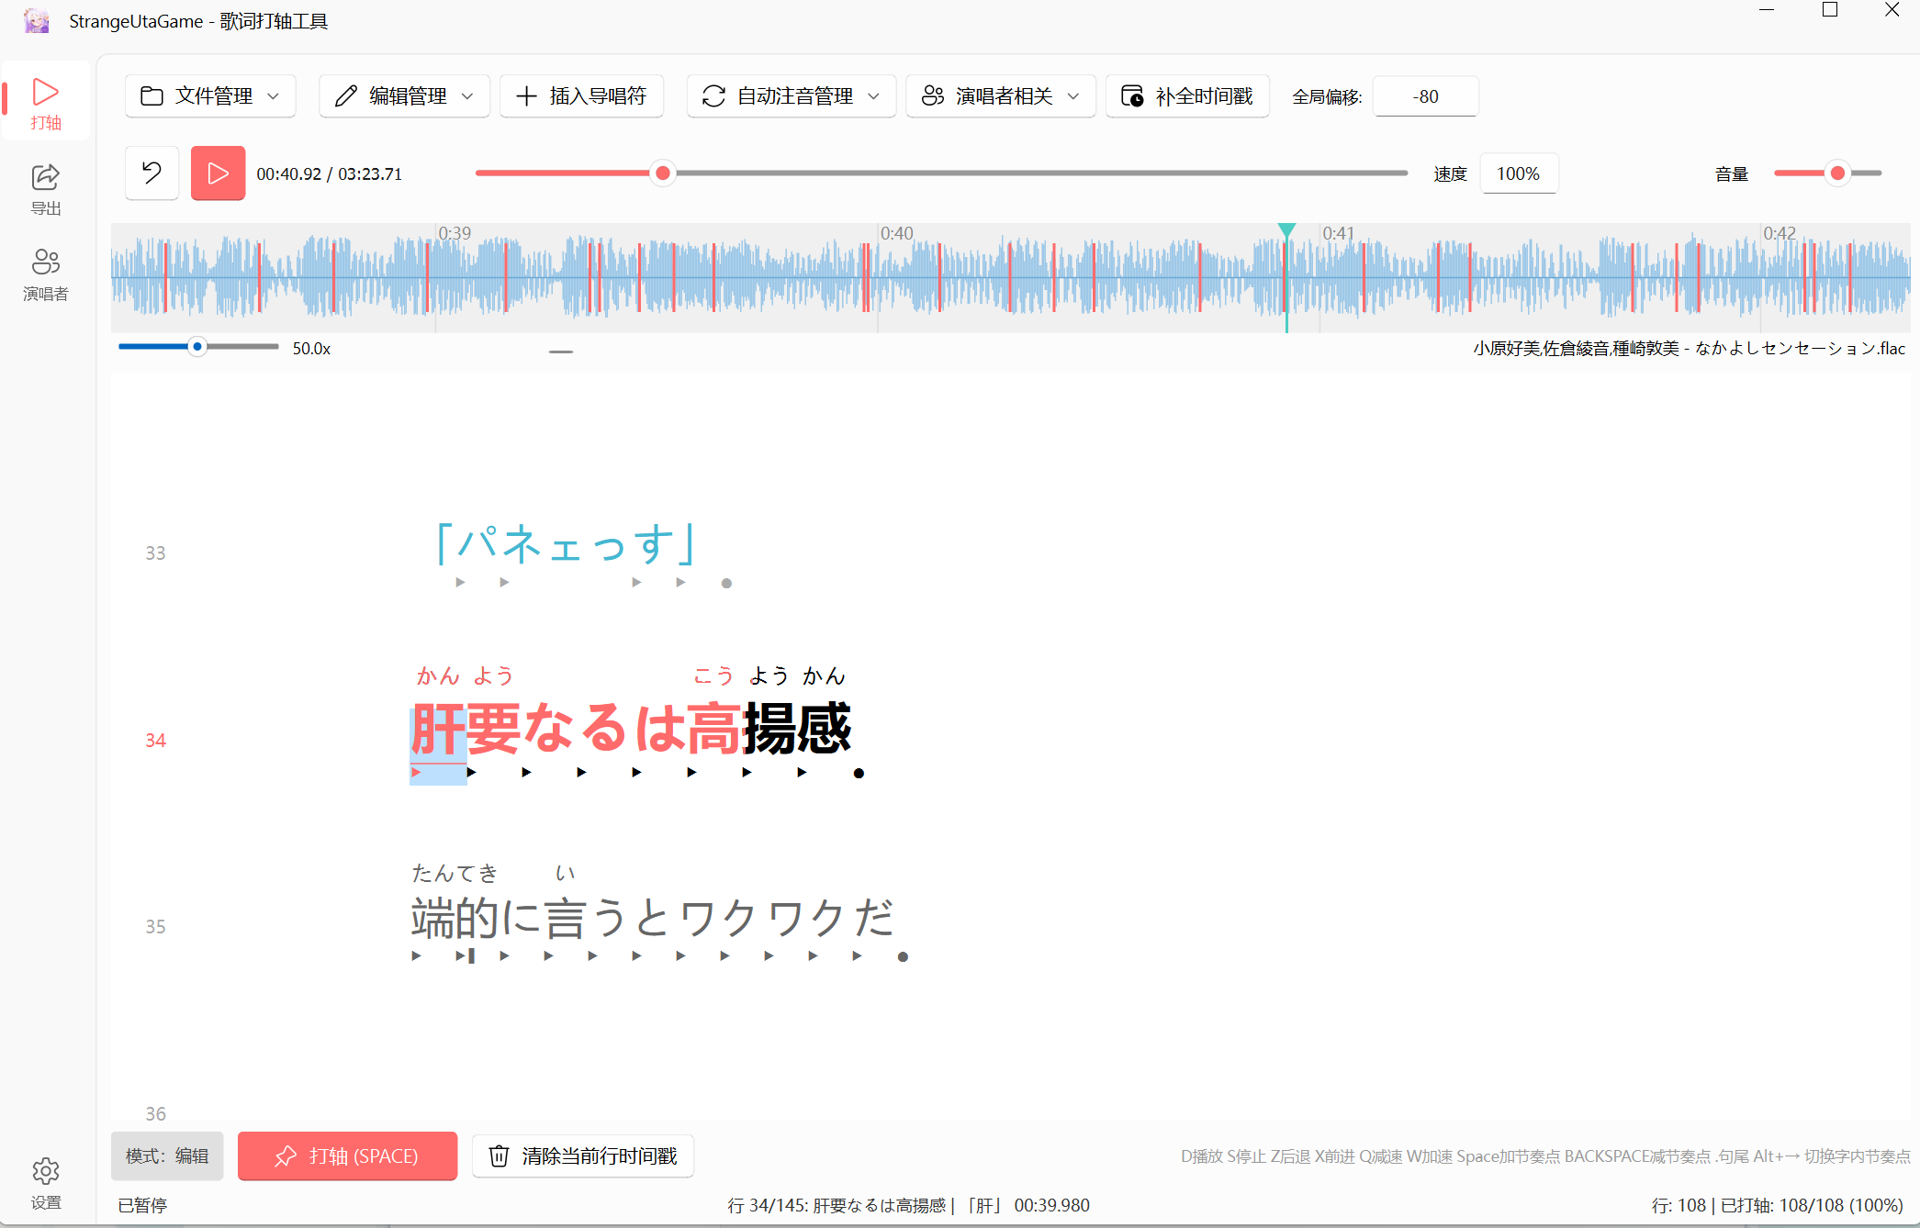Expand the 文件管理 dropdown
1920x1228 pixels.
(210, 96)
